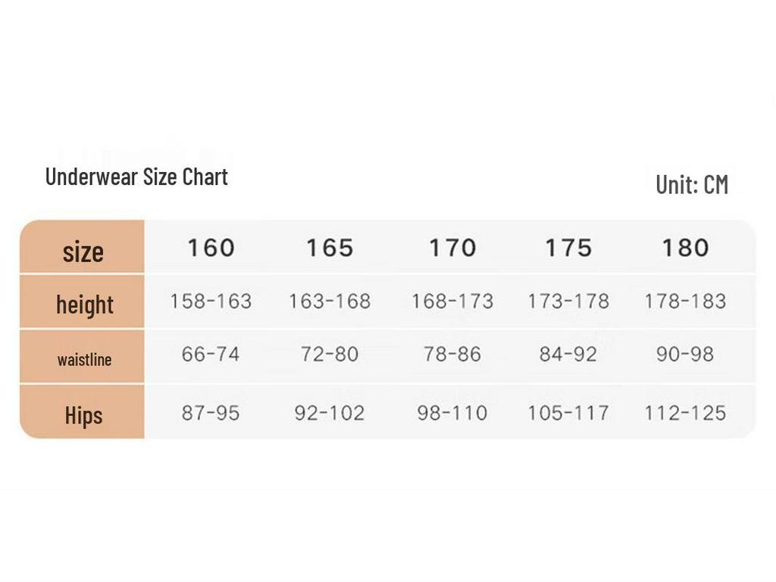Viewport: 776px width, 582px height.
Task: Pick the hips value 98-110
Action: tap(452, 413)
